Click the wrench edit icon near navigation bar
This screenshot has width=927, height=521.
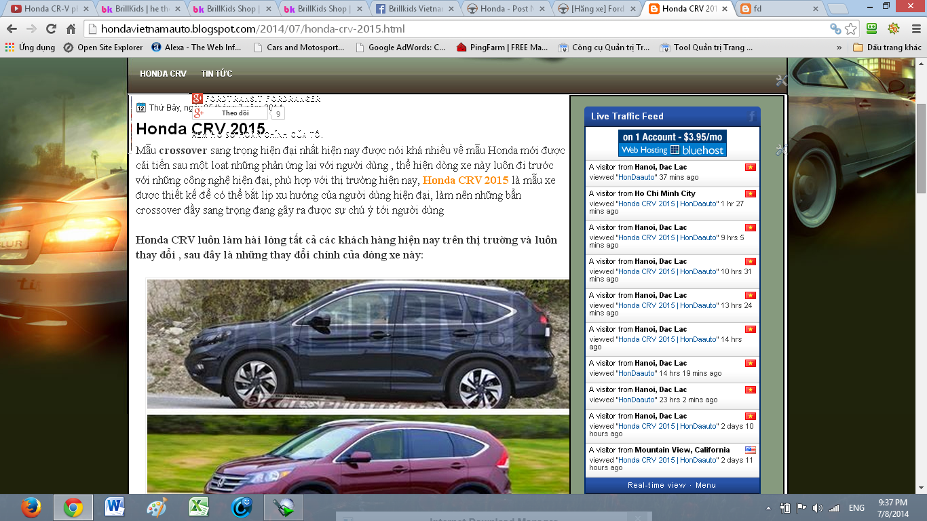coord(781,81)
